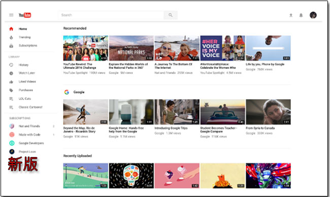Screen dimensions: 330x197
Task: Focus the Search input field
Action: pos(111,15)
